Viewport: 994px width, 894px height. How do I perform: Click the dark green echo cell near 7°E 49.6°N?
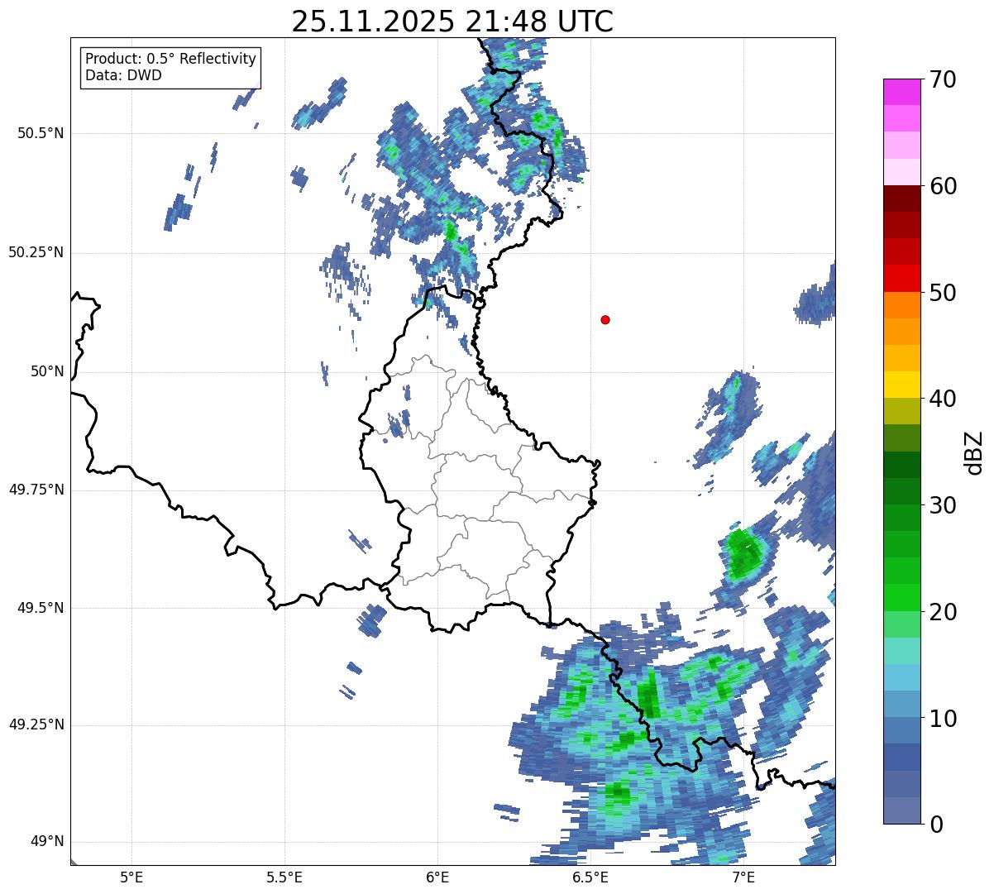click(743, 552)
